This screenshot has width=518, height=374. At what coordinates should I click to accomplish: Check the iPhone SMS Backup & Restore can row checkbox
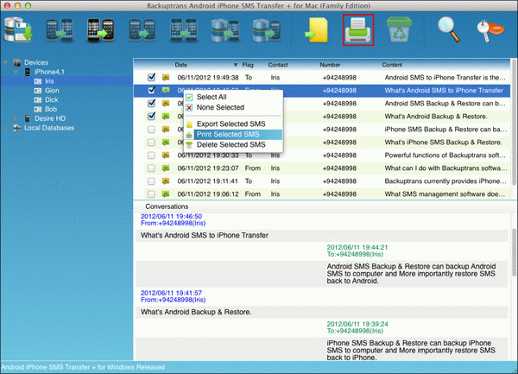[151, 130]
